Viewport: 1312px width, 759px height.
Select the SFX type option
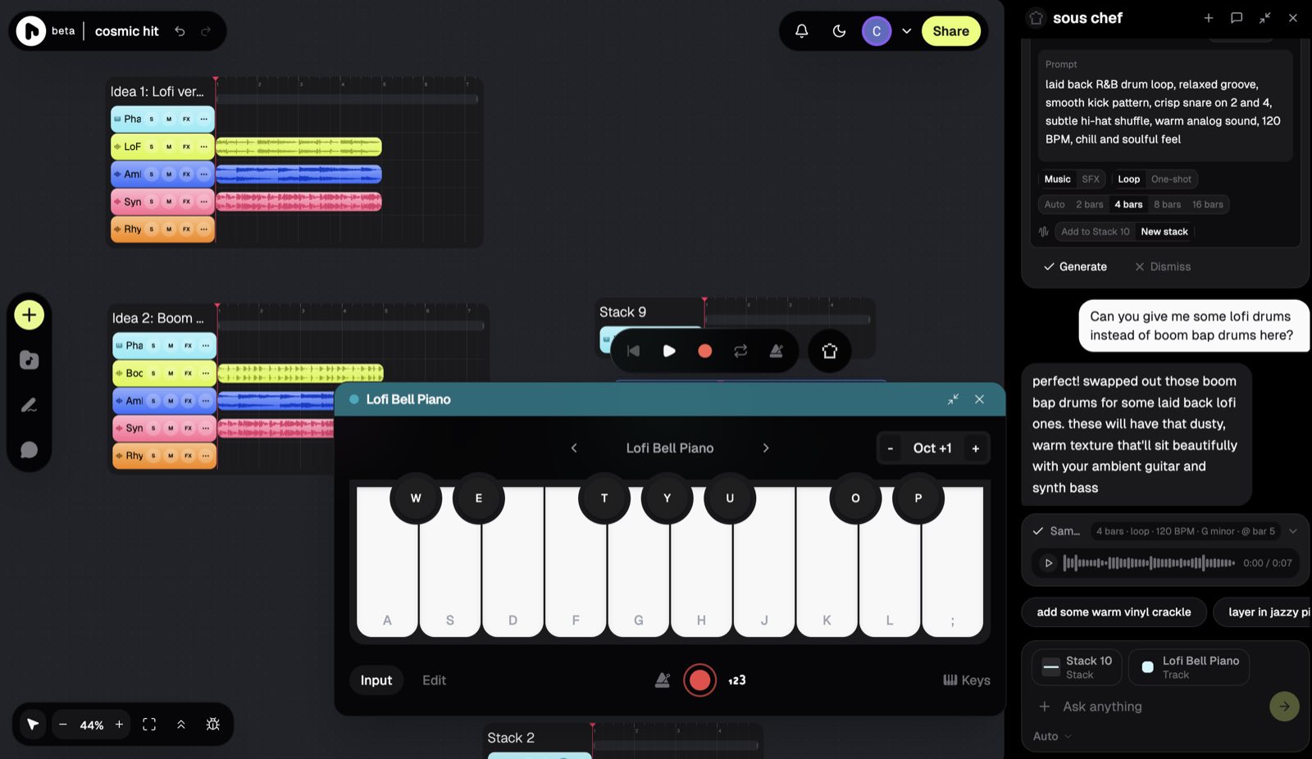(x=1091, y=180)
